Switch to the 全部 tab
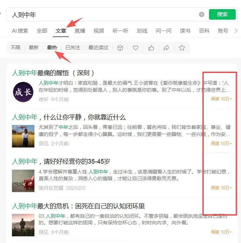Viewport: 241px width, 243px height. (42, 31)
